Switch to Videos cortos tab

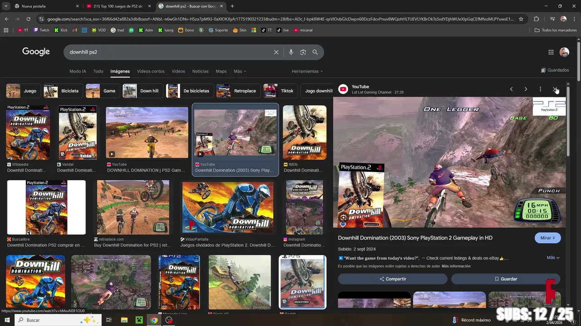click(x=151, y=71)
